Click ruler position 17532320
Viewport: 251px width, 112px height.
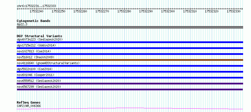(212, 11)
